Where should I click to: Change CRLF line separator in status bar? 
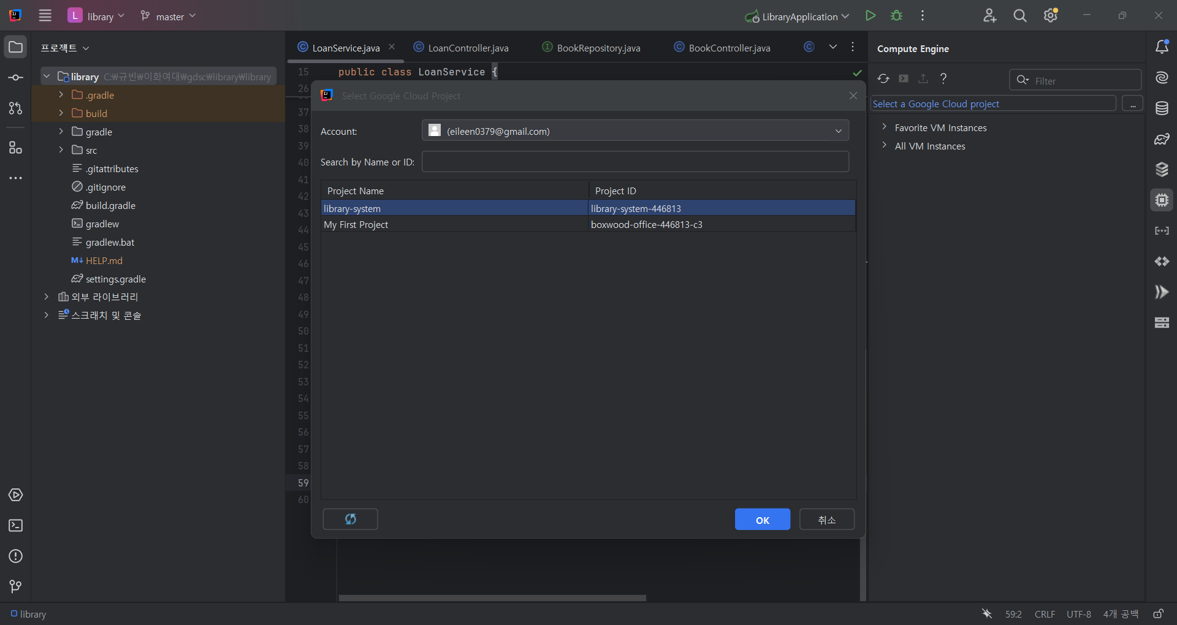(x=1045, y=614)
